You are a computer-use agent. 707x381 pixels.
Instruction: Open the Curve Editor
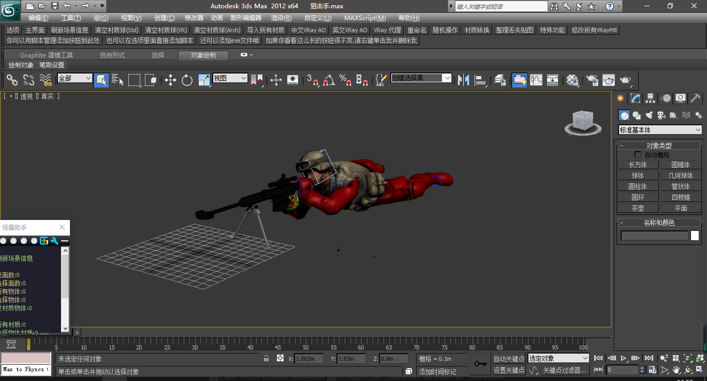point(536,80)
